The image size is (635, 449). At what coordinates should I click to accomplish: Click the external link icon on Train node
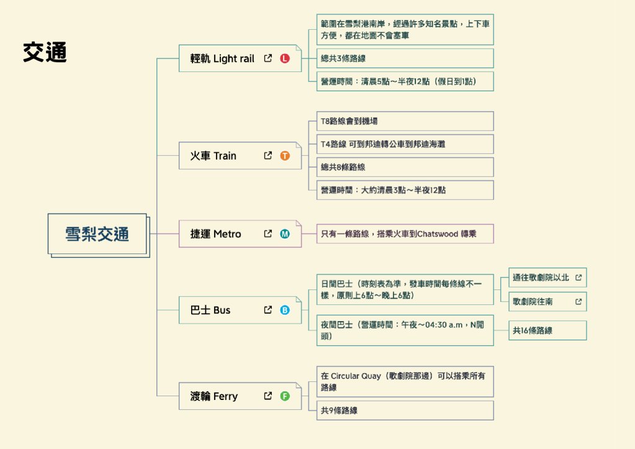click(268, 155)
